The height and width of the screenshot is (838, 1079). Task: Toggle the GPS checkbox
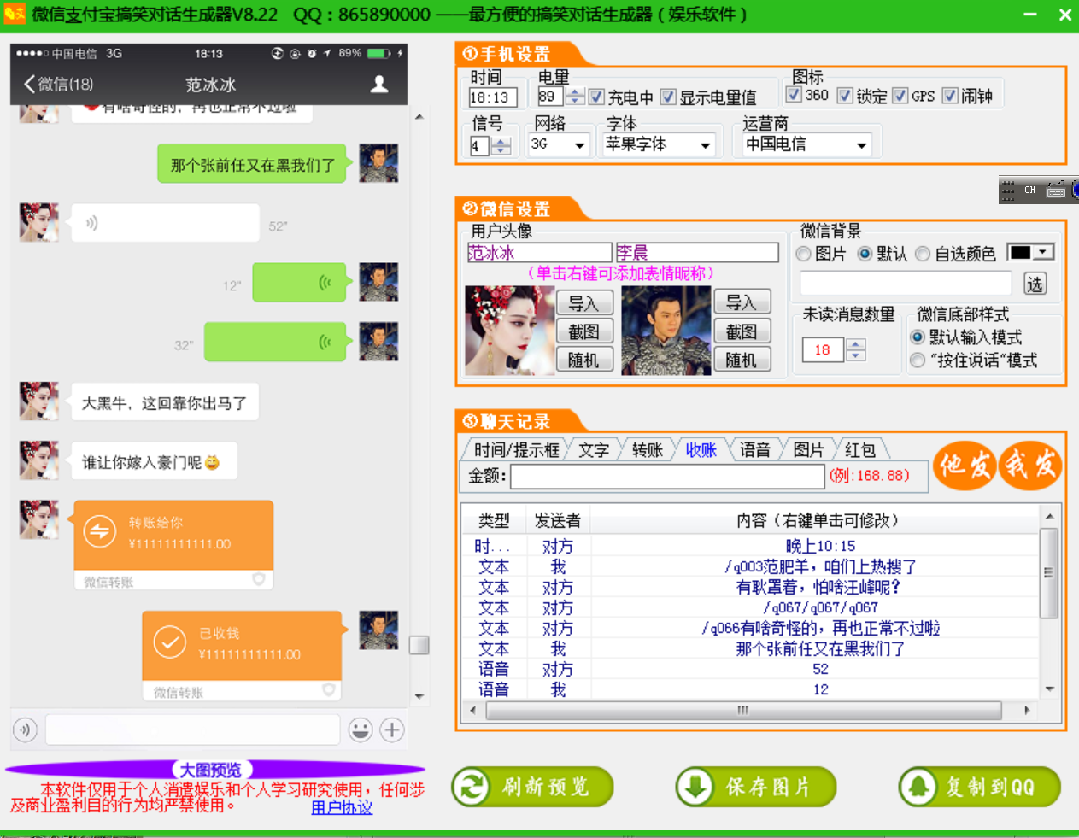click(900, 95)
